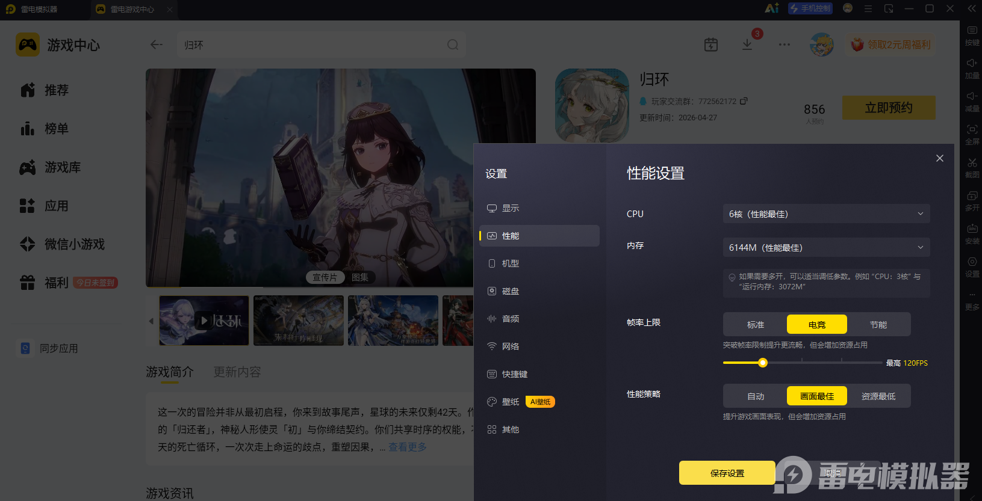This screenshot has width=982, height=501.
Task: Open 音频 settings section
Action: [x=539, y=319]
